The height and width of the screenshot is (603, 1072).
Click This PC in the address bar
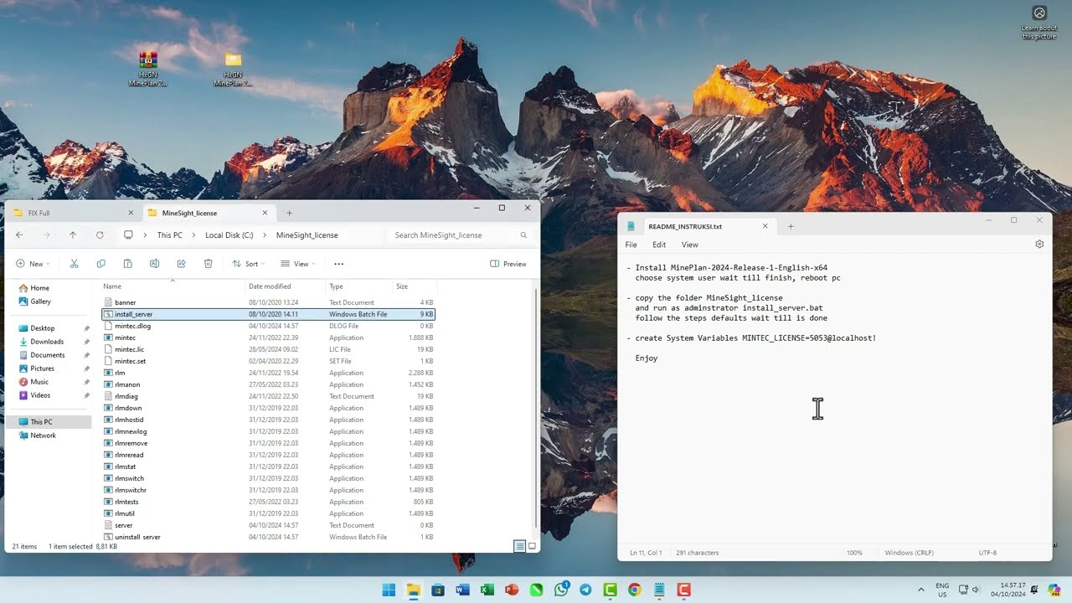[170, 235]
